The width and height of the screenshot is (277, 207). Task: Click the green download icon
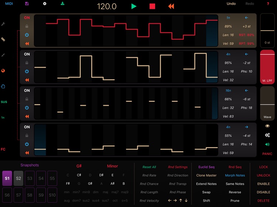62,4
